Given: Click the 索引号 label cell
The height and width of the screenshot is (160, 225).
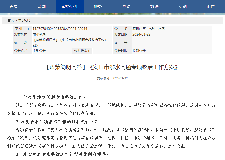Looking at the screenshot, I should click(22, 29).
